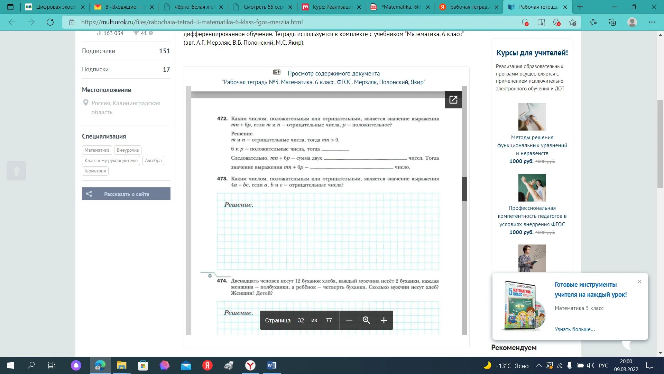Click the magnifier zoom reset icon

pos(366,320)
